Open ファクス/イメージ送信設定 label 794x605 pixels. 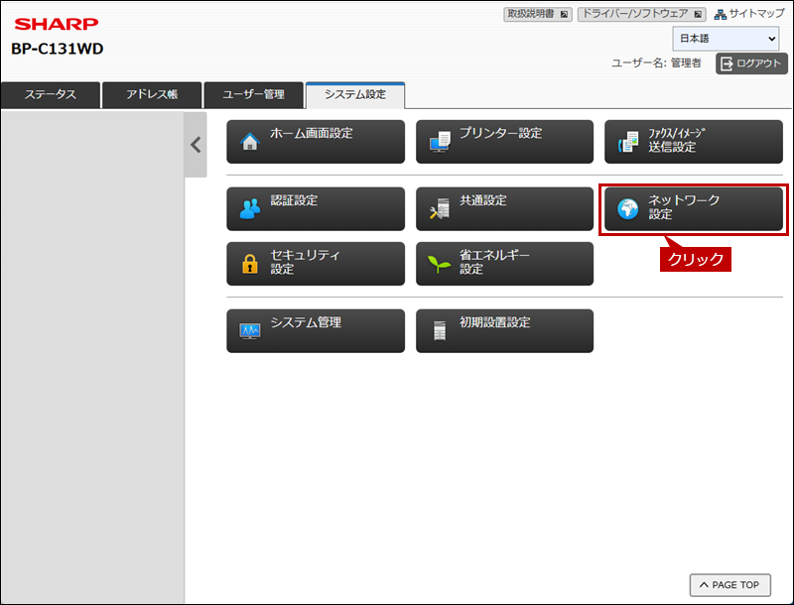[x=677, y=140]
